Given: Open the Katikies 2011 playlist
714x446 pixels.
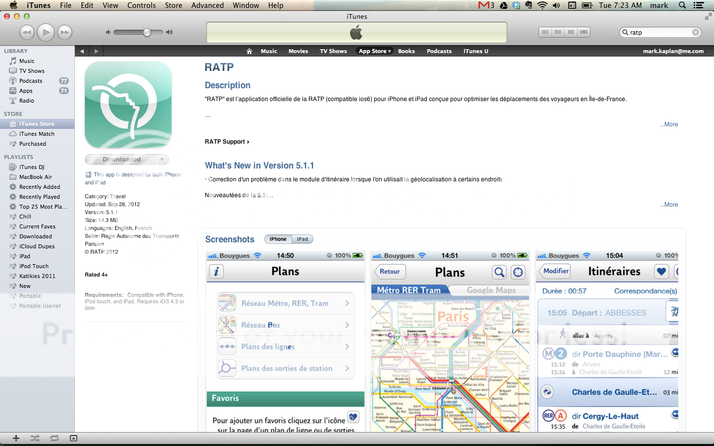Looking at the screenshot, I should click(37, 276).
